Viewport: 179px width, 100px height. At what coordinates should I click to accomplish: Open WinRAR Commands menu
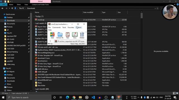click(56, 27)
